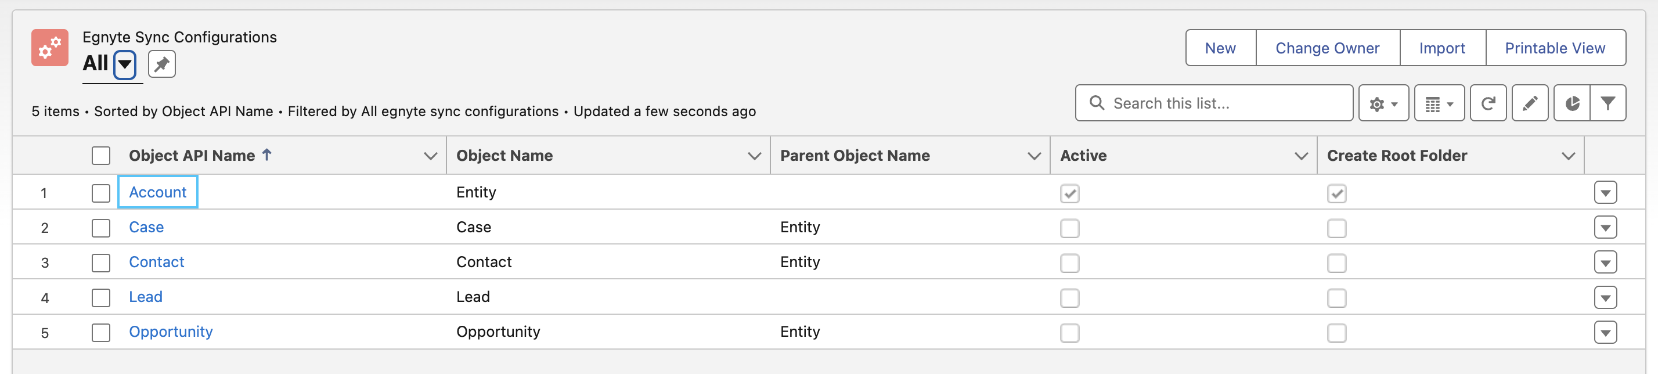Open the Lead record link

tap(146, 297)
